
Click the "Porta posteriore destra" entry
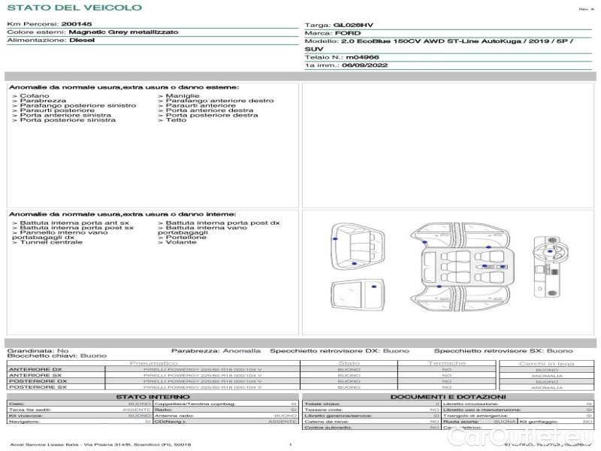coord(212,115)
